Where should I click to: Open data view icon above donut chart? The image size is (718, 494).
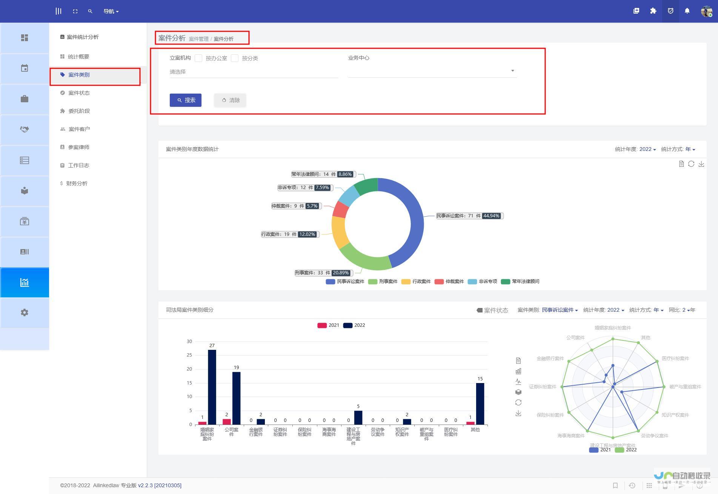[681, 164]
